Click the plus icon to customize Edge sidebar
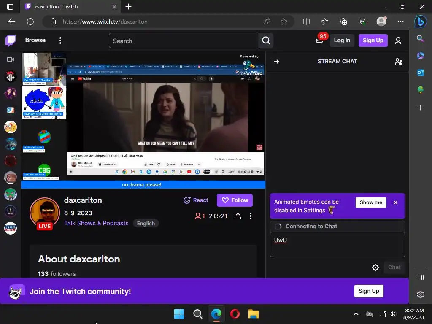 tap(421, 108)
